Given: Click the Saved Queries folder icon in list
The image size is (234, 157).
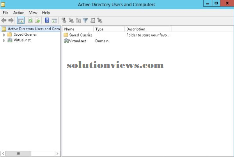Looking at the screenshot, I should click(66, 35).
